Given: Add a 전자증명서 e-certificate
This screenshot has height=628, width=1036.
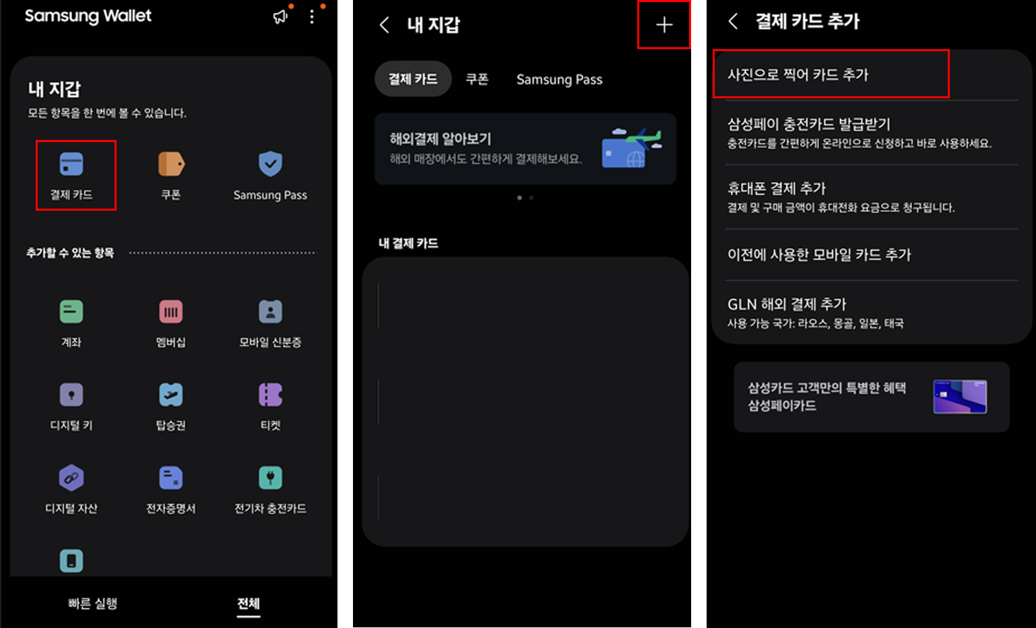Looking at the screenshot, I should [171, 478].
